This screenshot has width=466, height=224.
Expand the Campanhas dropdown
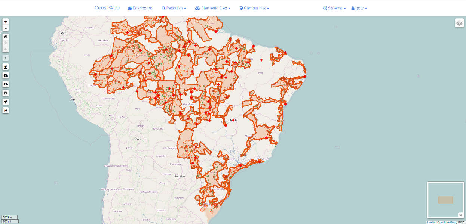click(x=254, y=8)
